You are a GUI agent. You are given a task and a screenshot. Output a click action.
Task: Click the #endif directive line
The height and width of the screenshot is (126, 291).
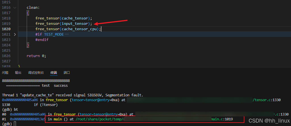click(42, 40)
